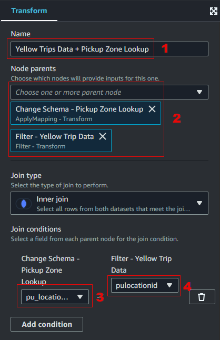Delete the join condition with the trash icon

(202, 297)
